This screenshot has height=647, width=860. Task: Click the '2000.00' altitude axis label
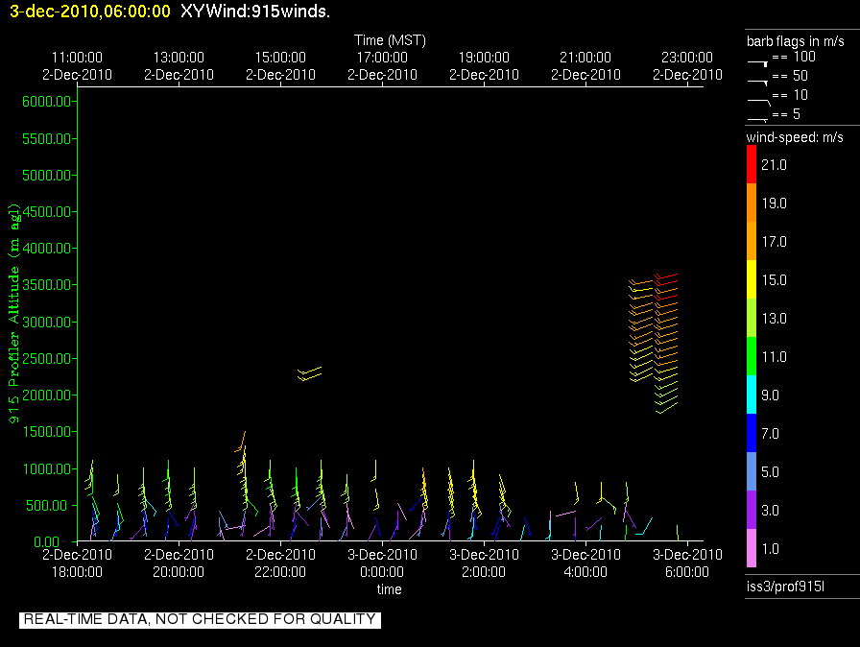[x=47, y=395]
